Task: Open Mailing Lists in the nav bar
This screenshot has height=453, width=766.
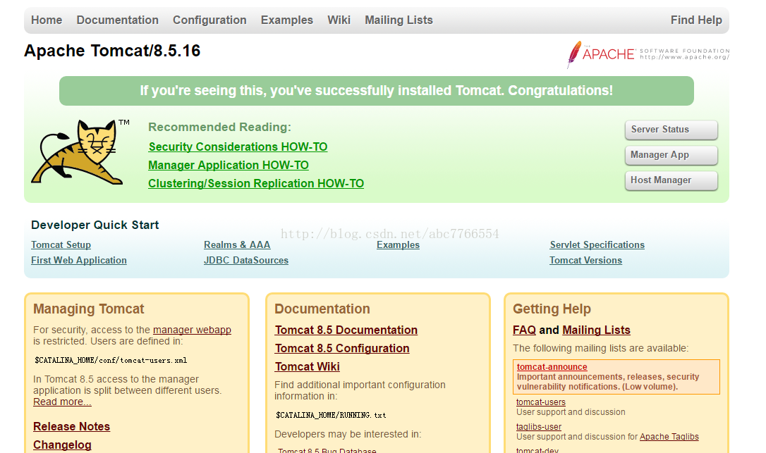Action: coord(399,20)
